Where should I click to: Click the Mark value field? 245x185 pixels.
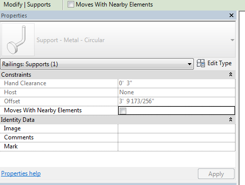[x=176, y=146]
